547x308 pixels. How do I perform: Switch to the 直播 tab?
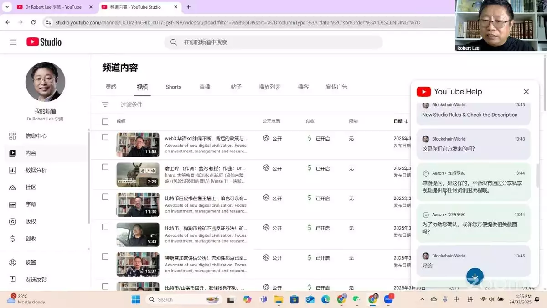point(205,87)
